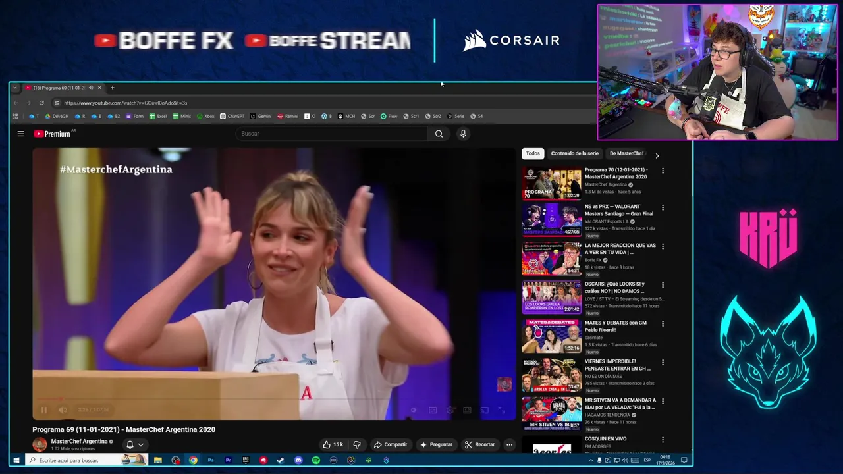Click the Compartir share button
Viewport: 843px width, 474px height.
pos(391,444)
